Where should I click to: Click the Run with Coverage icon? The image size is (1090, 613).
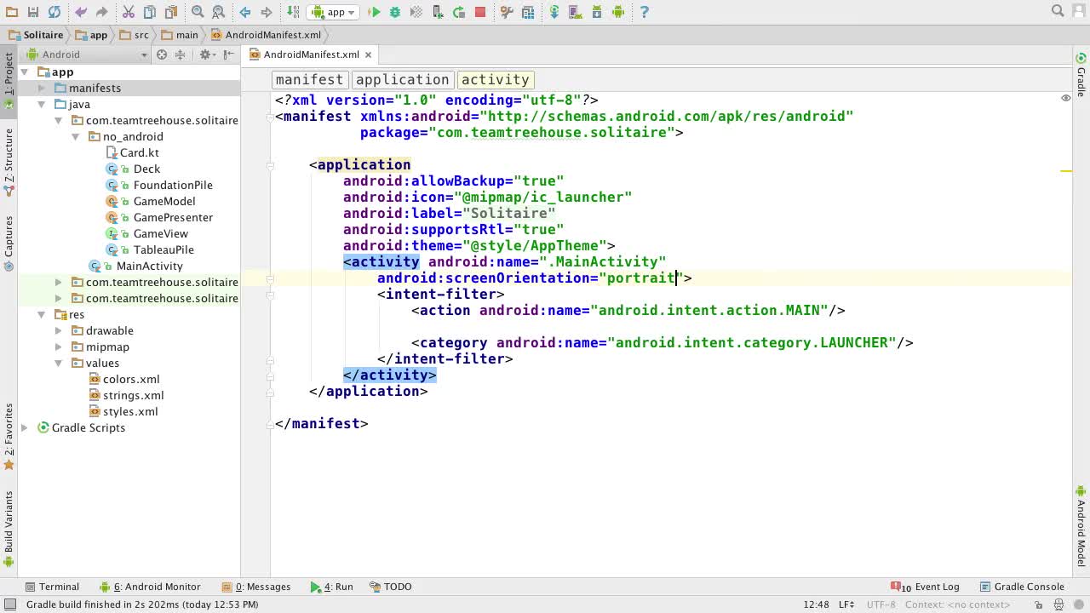click(416, 12)
